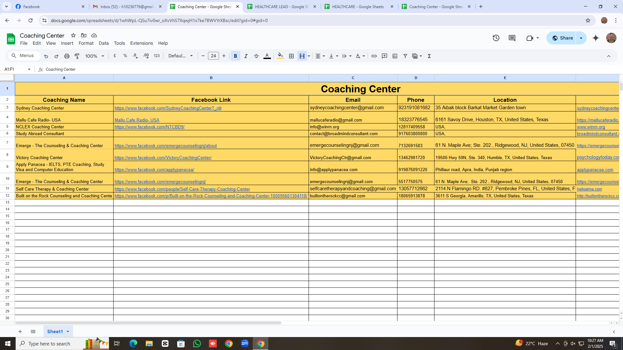This screenshot has height=350, width=623.
Task: Open the version history icon
Action: (x=496, y=38)
